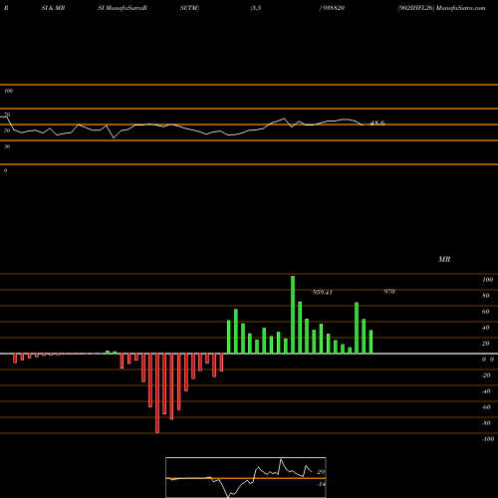Click the (902IHFL26) MunafaSutra.com header text
498x498 pixels.
[x=441, y=8]
